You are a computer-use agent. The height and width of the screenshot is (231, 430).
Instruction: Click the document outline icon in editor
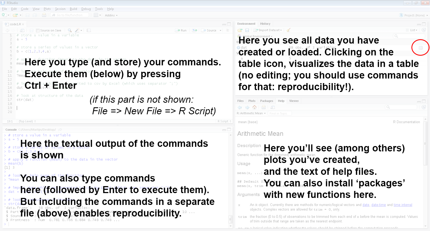(227, 30)
